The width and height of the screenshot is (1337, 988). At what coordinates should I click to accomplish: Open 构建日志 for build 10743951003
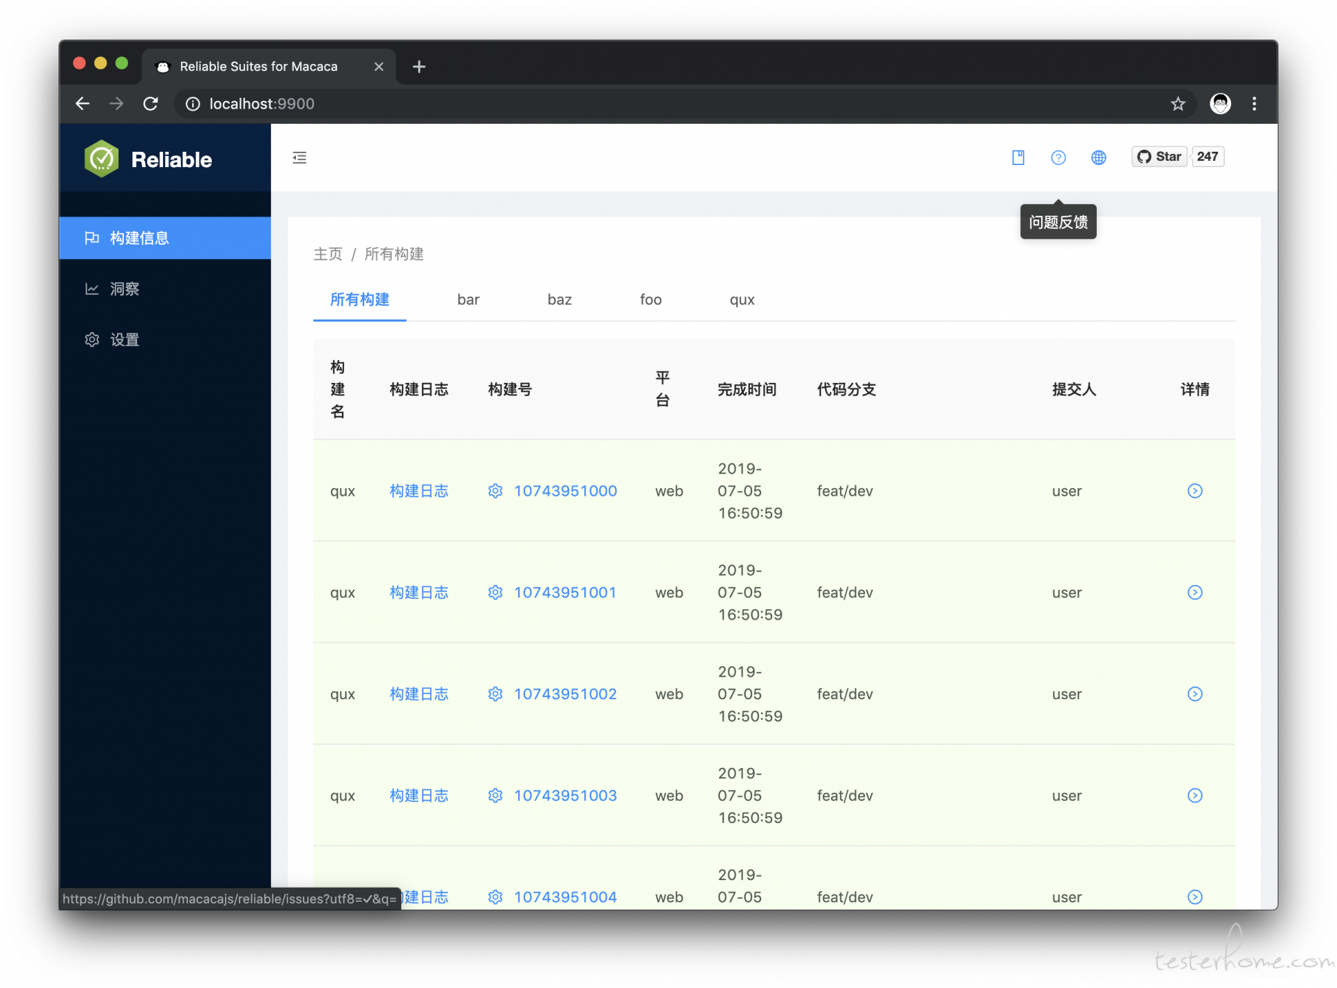click(x=419, y=796)
